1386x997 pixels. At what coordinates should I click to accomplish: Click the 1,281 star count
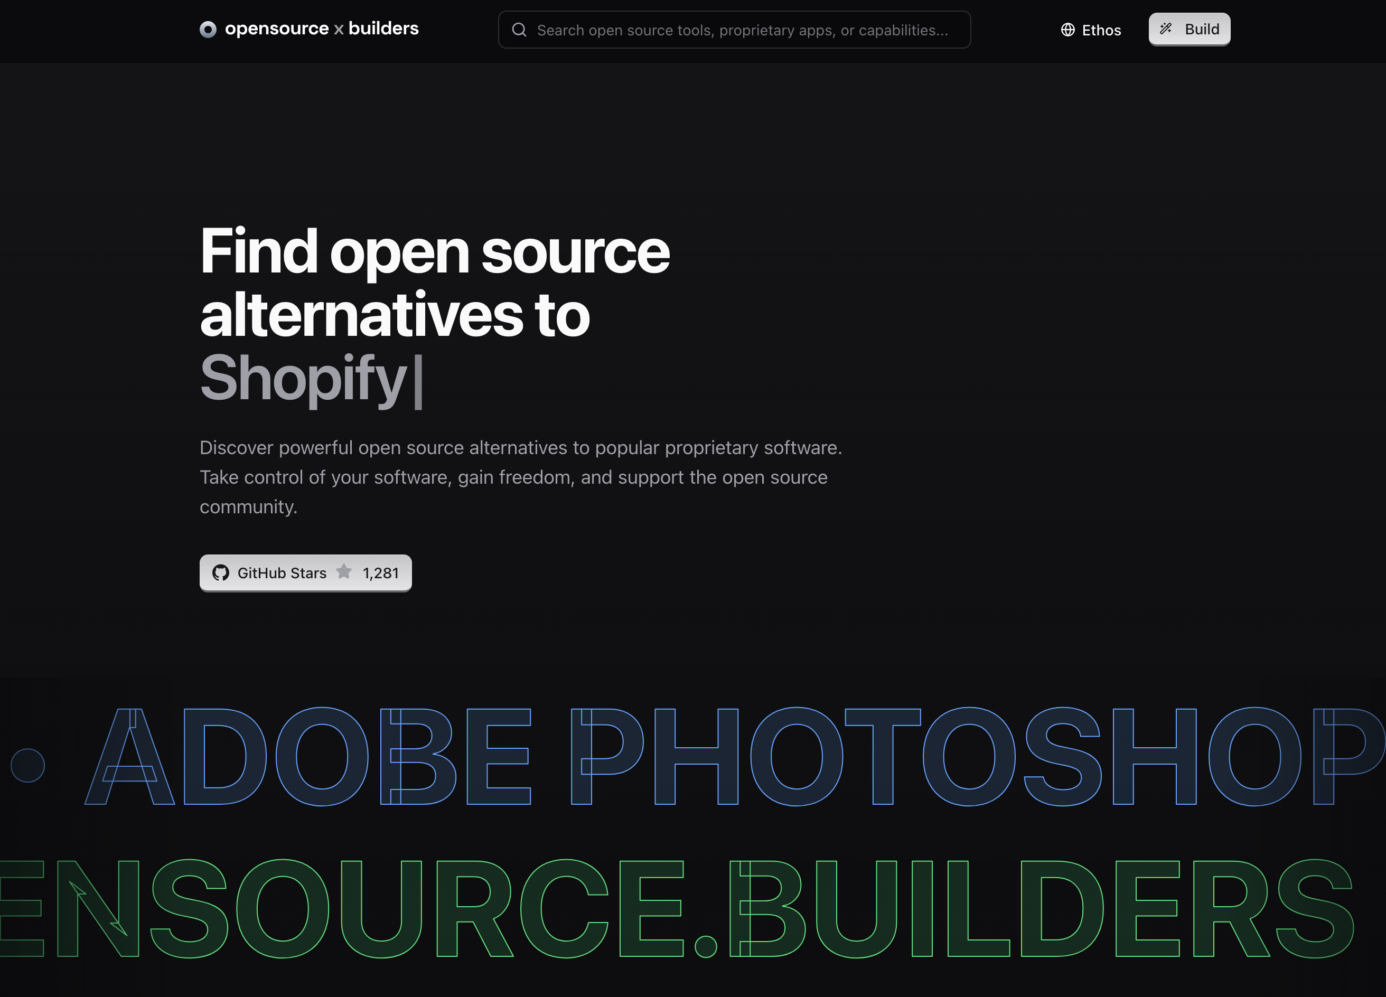381,572
